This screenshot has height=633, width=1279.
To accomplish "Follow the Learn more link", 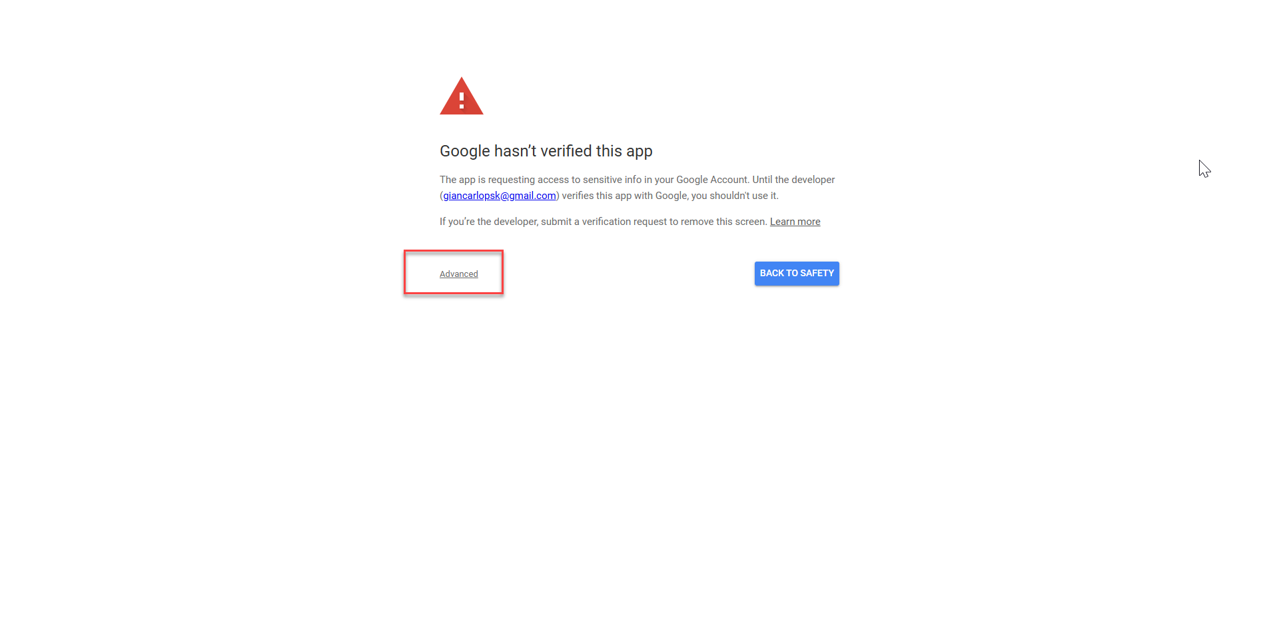I will pyautogui.click(x=795, y=222).
